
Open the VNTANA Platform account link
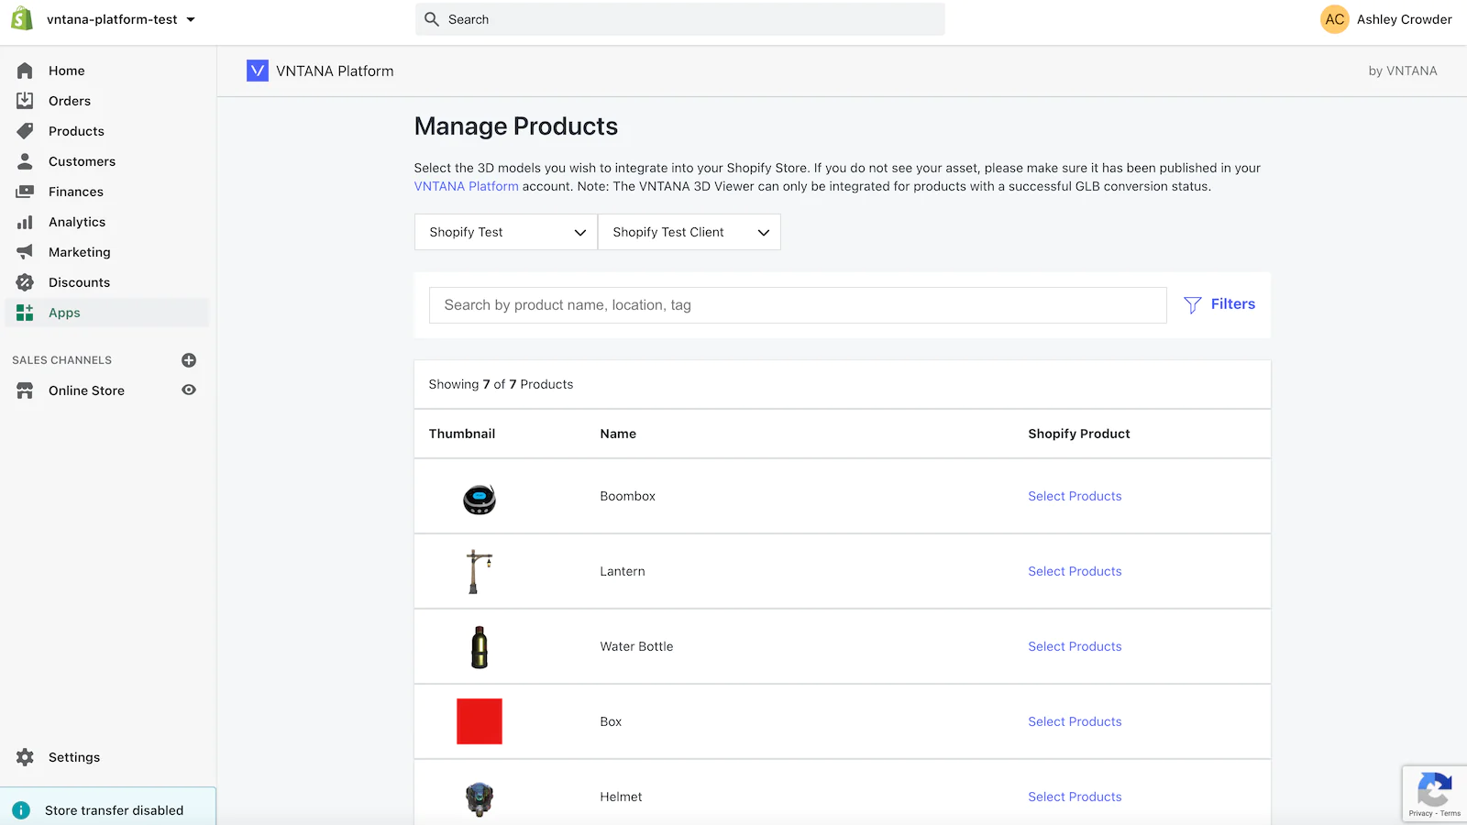[x=466, y=186]
